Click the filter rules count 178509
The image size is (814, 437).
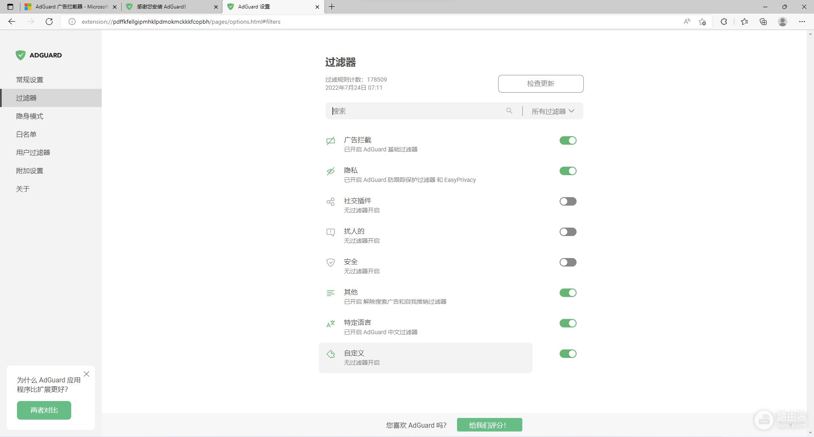pos(377,80)
